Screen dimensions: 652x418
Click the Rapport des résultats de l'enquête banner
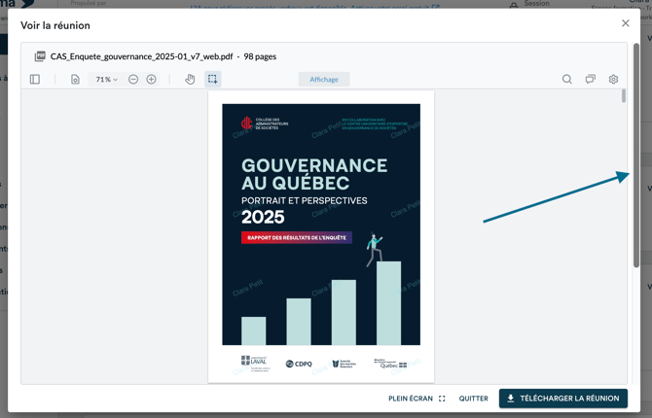[x=296, y=237]
